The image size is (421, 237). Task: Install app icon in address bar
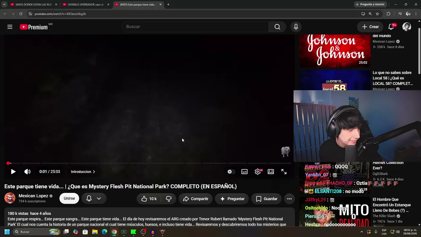coord(363,14)
